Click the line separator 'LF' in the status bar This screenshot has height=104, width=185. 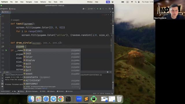[98, 94]
